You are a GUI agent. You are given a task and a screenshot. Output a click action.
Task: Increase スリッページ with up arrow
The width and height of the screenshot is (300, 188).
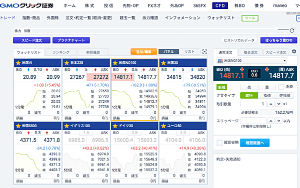coord(270,121)
